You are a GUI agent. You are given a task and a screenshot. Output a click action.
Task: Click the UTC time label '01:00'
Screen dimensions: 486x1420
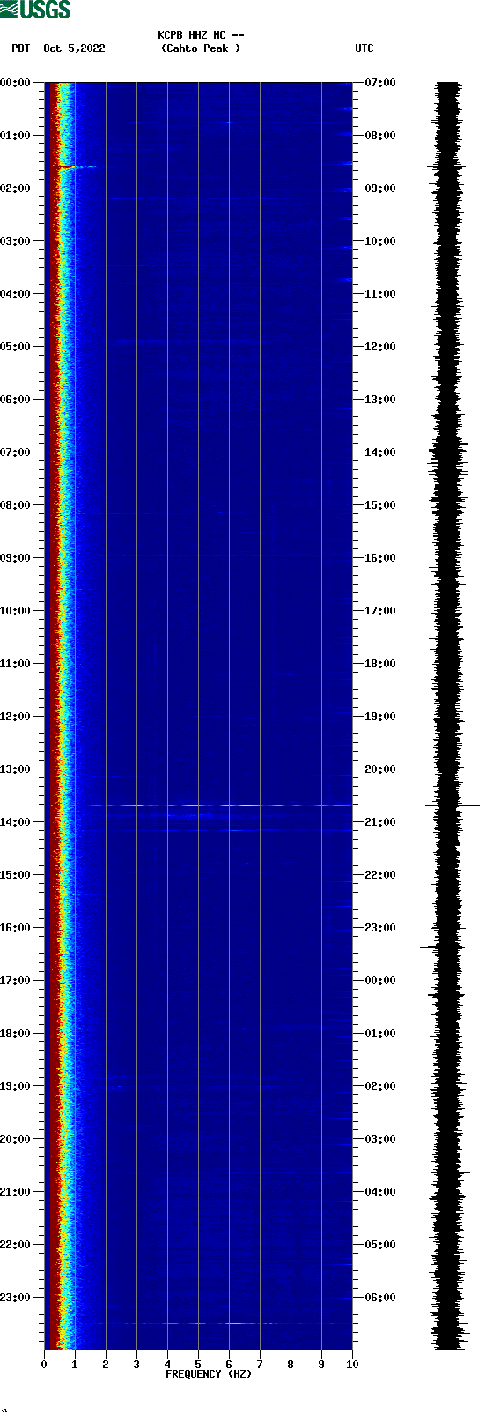tap(380, 1034)
